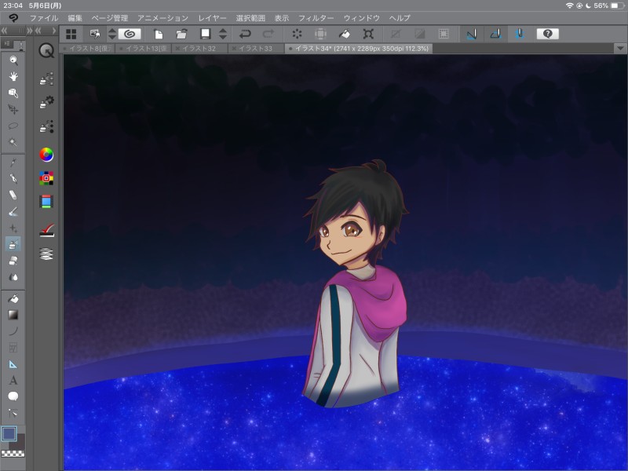
Task: Select the Ruler triangle tool
Action: pos(13,364)
